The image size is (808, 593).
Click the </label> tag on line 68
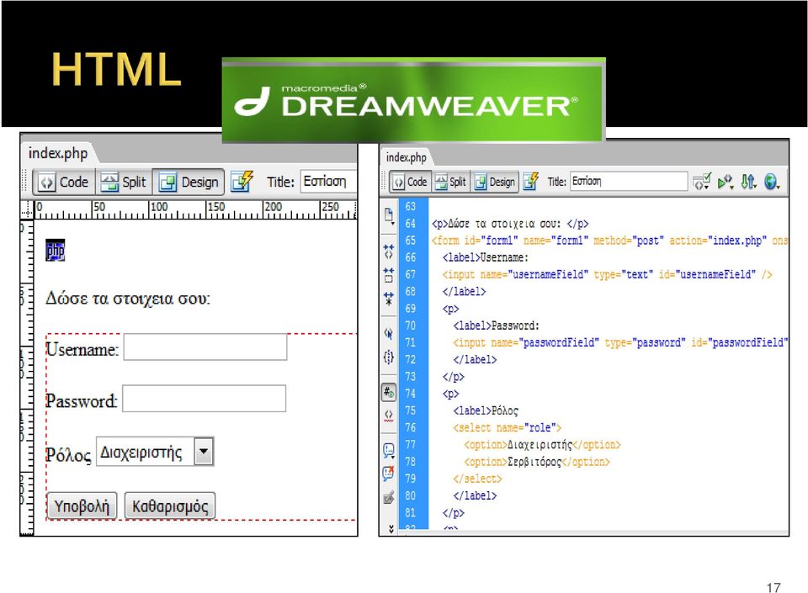pyautogui.click(x=464, y=291)
